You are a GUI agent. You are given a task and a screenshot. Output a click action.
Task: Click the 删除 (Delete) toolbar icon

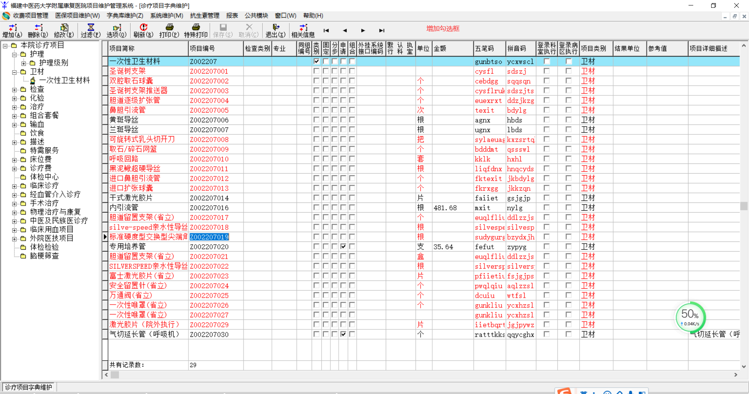coord(38,30)
